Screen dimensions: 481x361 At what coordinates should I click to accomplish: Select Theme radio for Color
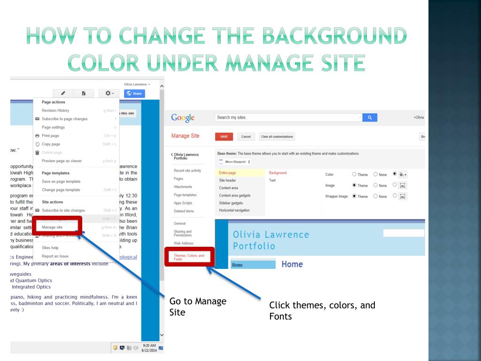[354, 174]
